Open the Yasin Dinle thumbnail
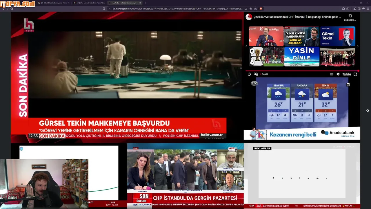The image size is (371, 209). coord(302,57)
